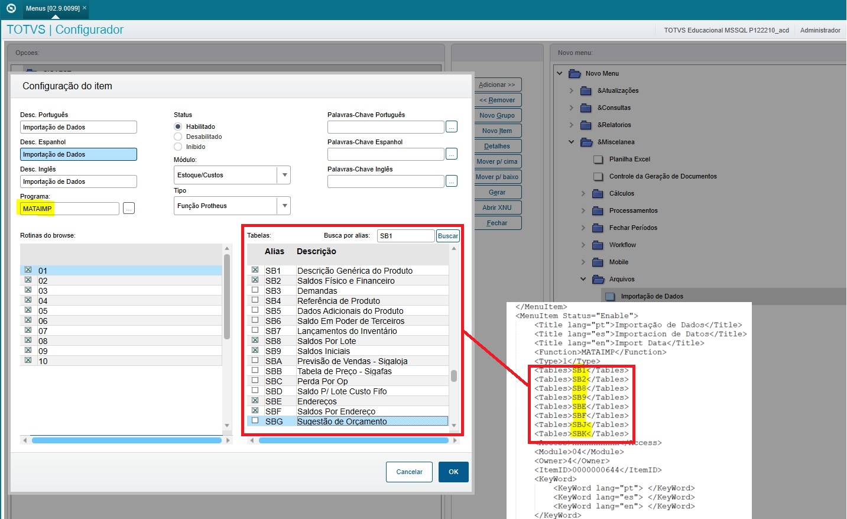
Task: Click the Cancelar button
Action: tap(409, 472)
